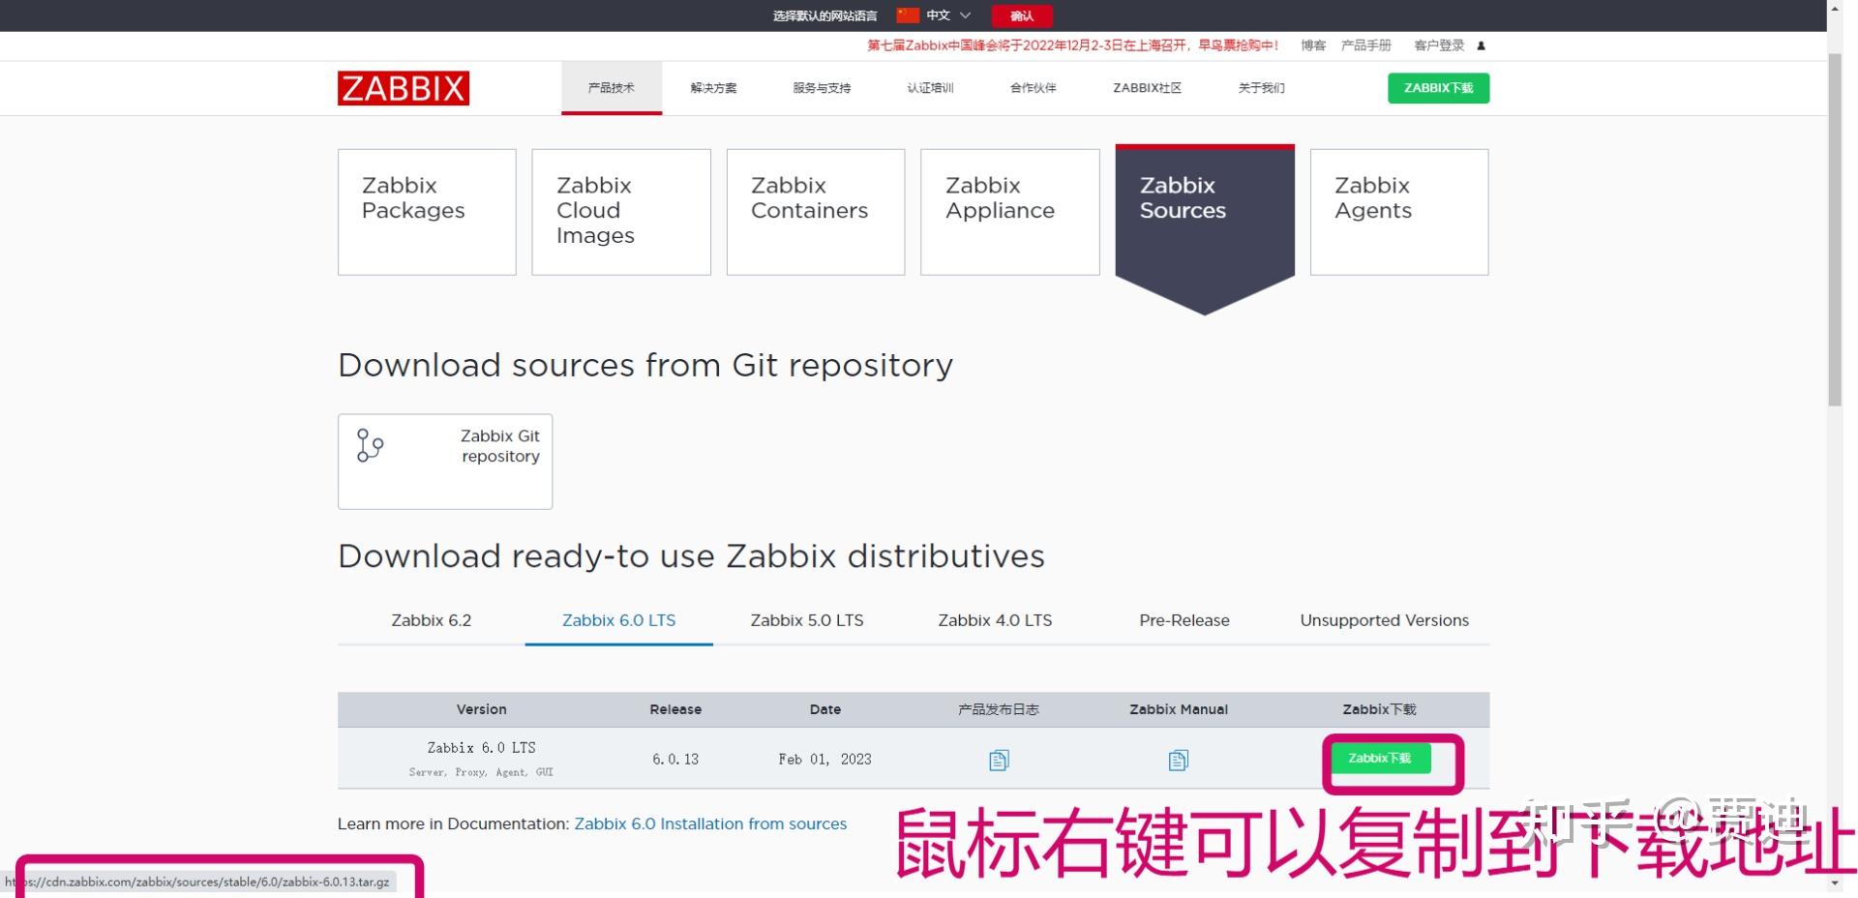Image resolution: width=1858 pixels, height=898 pixels.
Task: Download Zabbix 6.0.13 with the Zabbix下载 button
Action: pos(1381,759)
